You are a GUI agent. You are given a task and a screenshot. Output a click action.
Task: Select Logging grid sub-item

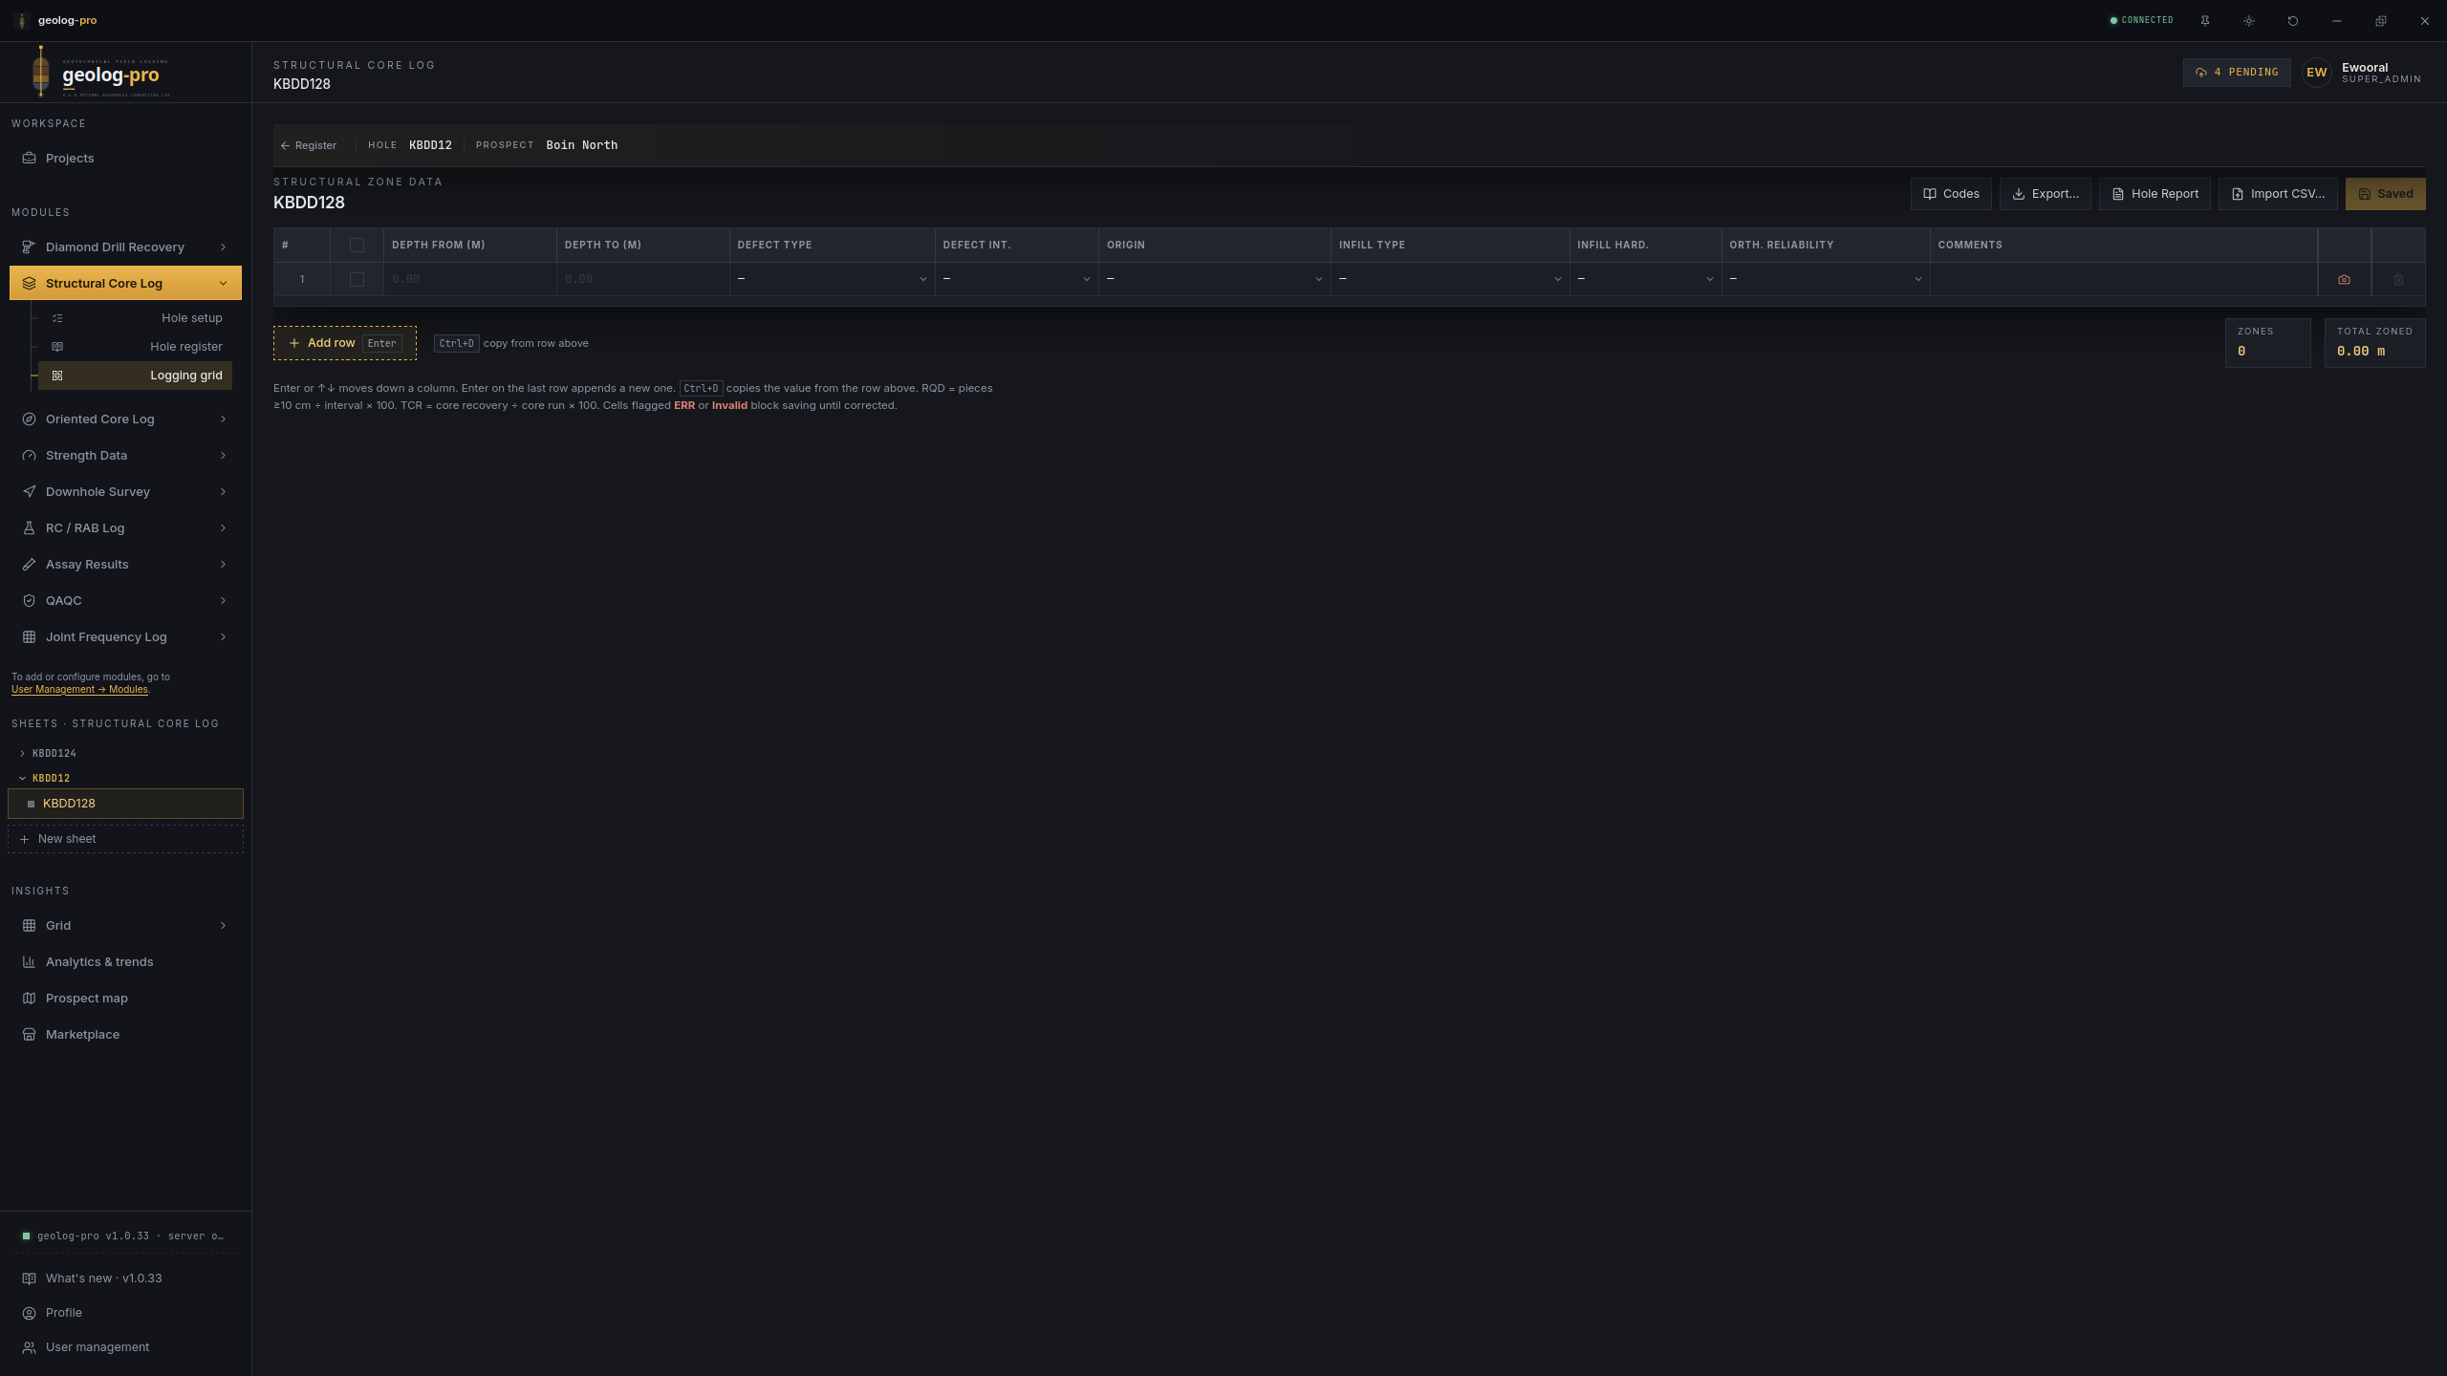click(135, 375)
